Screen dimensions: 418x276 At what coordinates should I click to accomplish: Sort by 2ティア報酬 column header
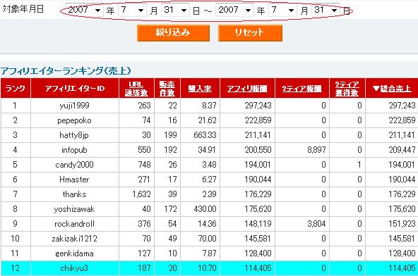(302, 89)
